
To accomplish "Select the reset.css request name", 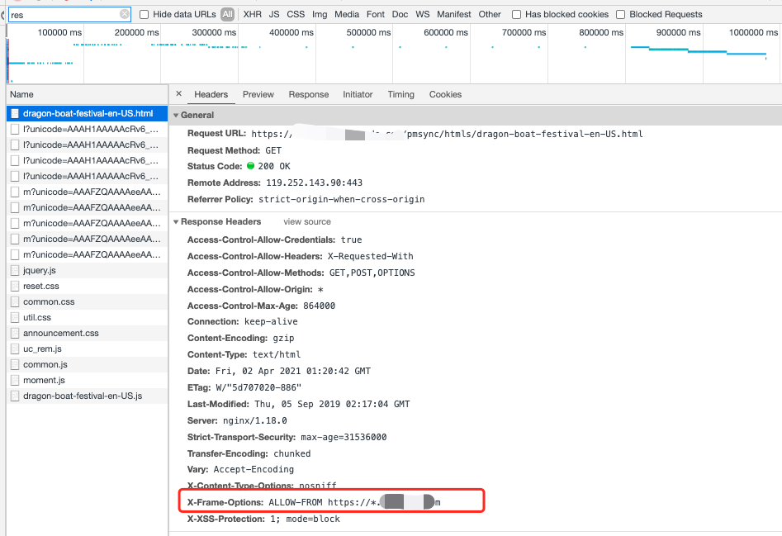I will click(41, 287).
